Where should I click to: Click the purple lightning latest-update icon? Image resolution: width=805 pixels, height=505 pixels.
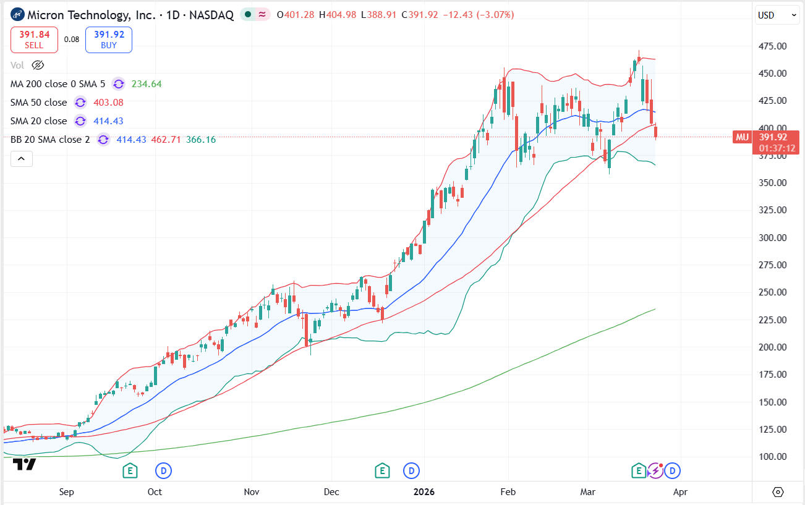tap(655, 471)
